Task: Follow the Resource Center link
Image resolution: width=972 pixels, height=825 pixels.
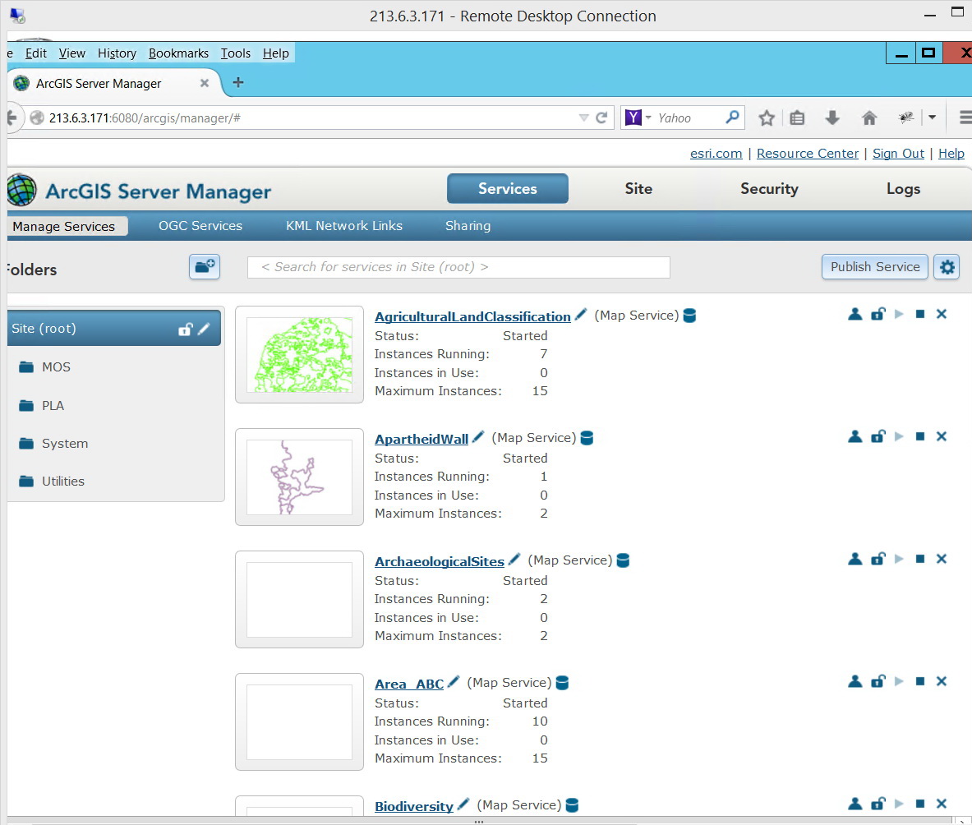Action: point(807,153)
